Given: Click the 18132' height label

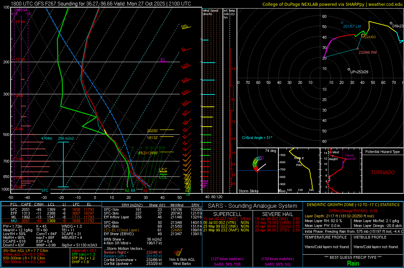Looking at the screenshot, I should pos(152,138).
